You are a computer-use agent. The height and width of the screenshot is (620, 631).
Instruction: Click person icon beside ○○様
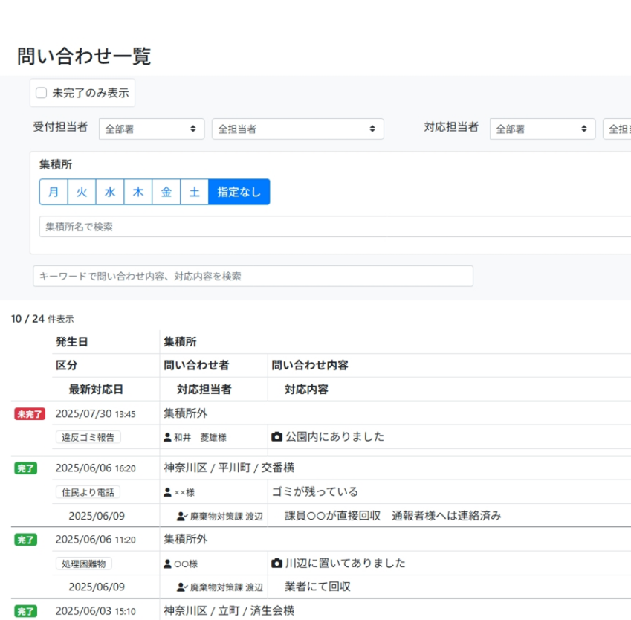pos(167,564)
